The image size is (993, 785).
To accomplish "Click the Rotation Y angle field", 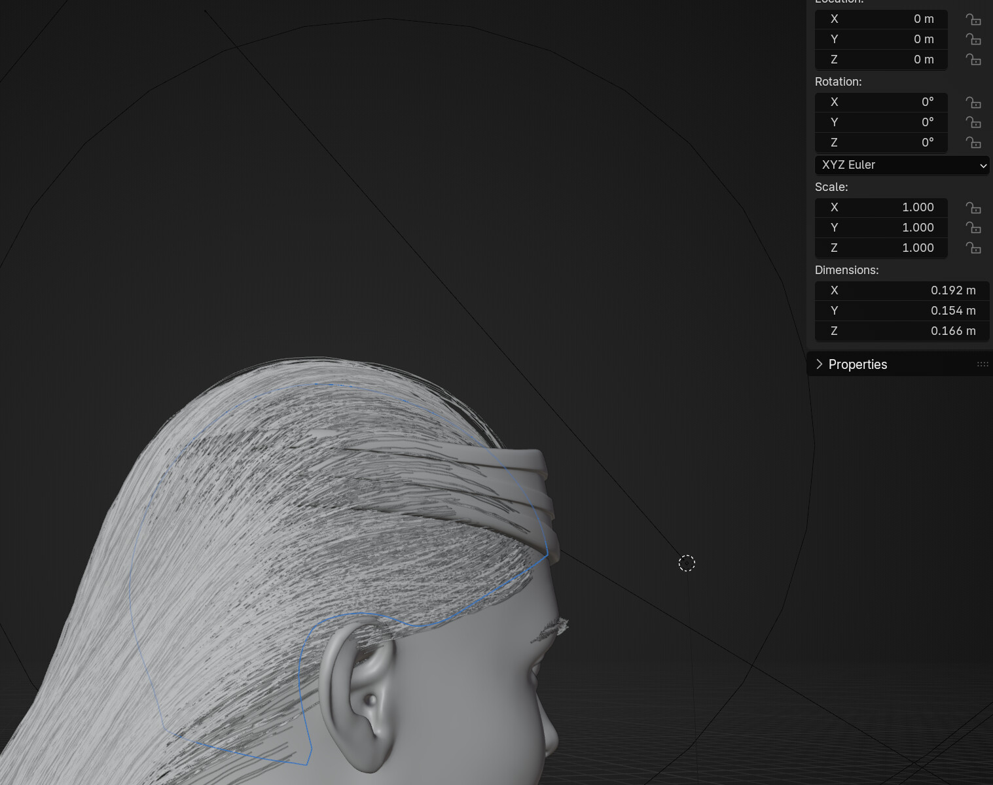I will point(881,122).
